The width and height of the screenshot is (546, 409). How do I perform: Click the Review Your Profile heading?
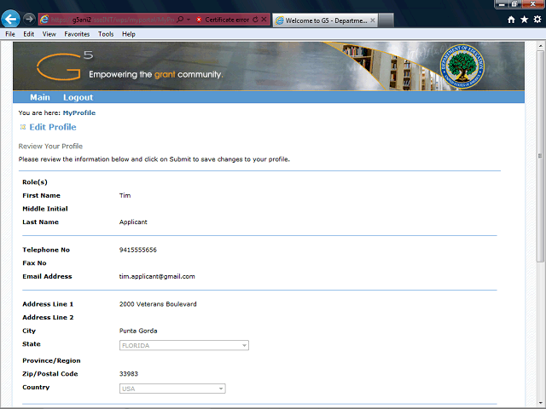50,146
